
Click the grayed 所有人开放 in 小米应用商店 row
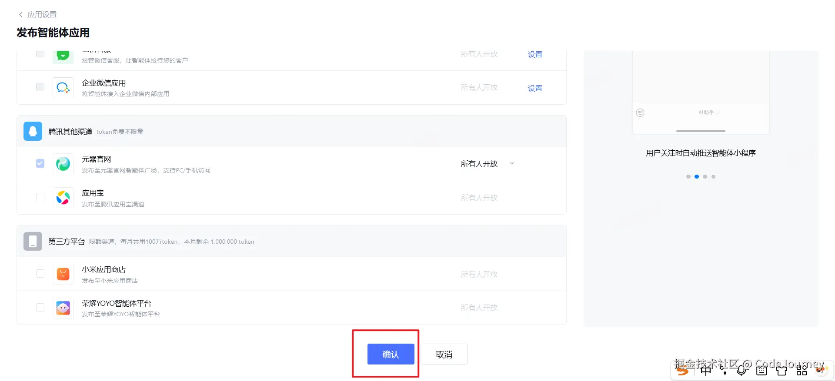(479, 274)
